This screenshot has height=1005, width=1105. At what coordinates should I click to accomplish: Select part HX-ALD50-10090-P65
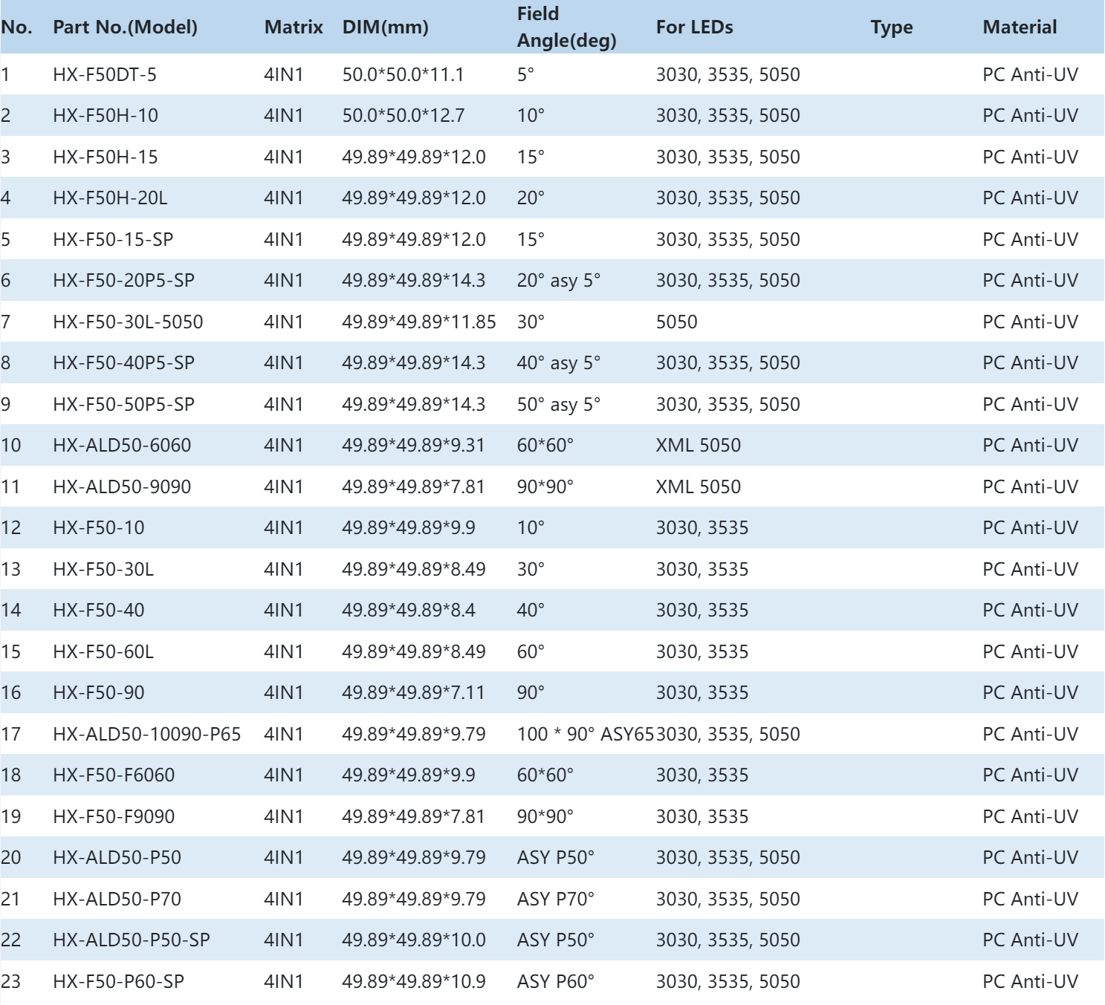(x=147, y=735)
